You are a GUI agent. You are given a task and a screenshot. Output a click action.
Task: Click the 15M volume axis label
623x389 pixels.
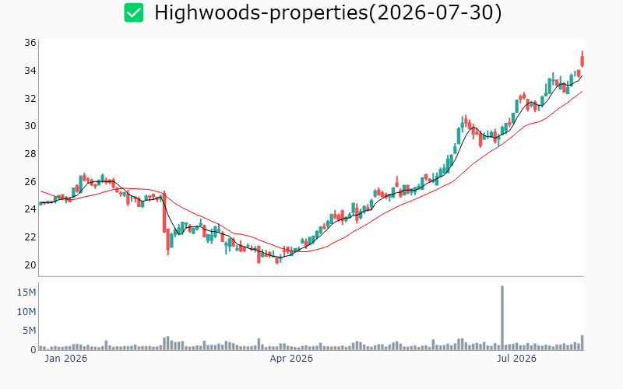(26, 293)
